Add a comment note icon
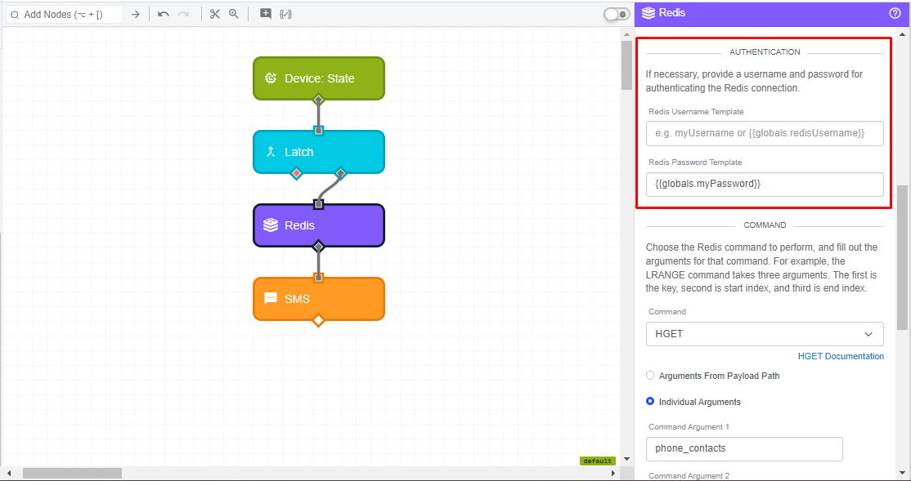The height and width of the screenshot is (481, 911). pos(266,14)
